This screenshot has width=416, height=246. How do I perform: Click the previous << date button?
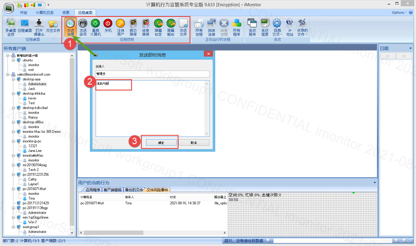(x=388, y=56)
